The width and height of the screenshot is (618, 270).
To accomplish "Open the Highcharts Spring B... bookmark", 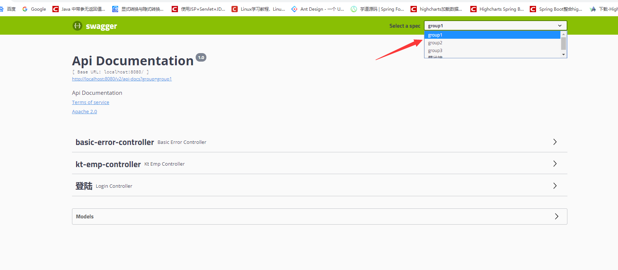I will click(497, 9).
